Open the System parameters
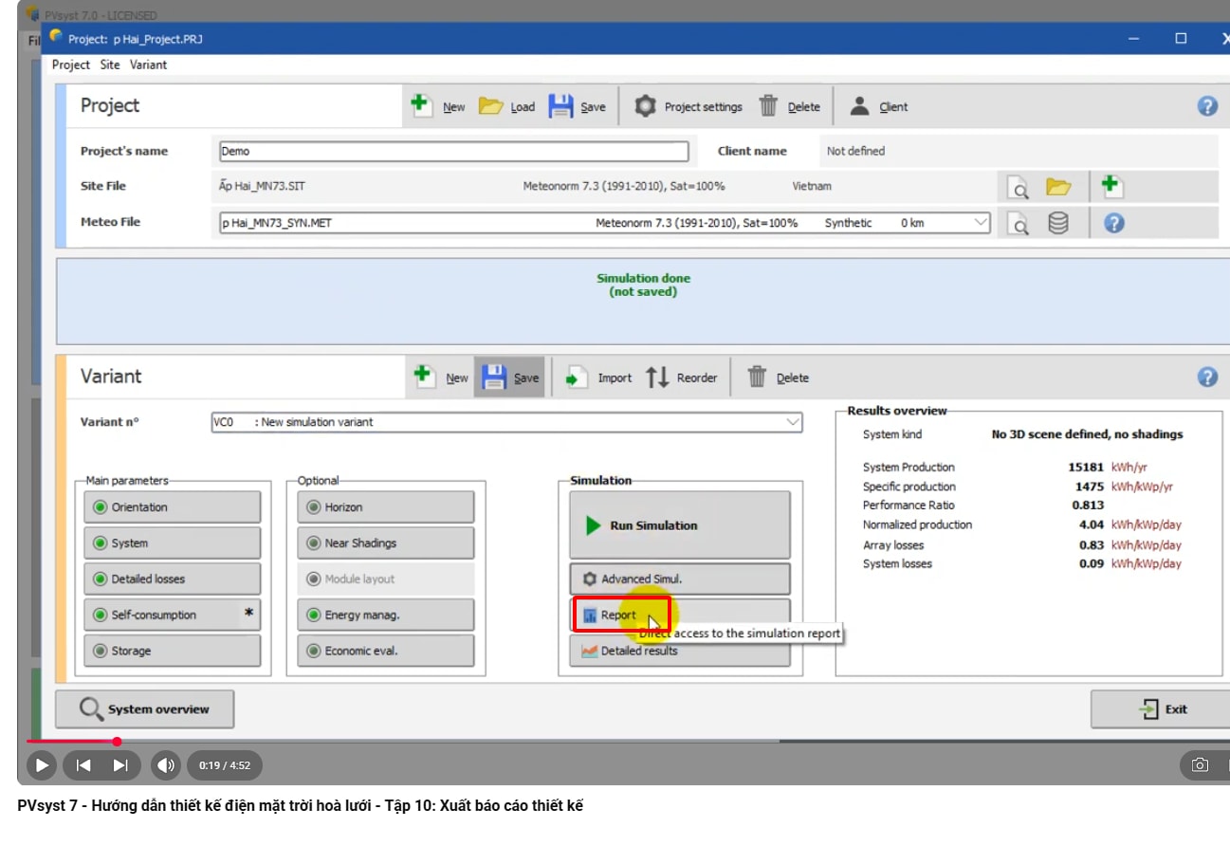This screenshot has width=1230, height=846. (x=173, y=543)
